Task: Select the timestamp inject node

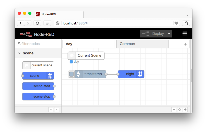Action: pos(90,74)
